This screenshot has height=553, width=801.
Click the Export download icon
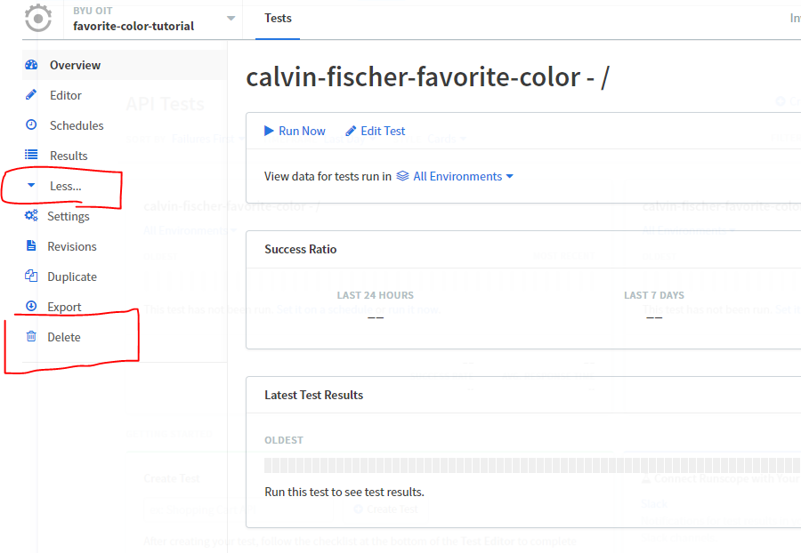point(31,307)
